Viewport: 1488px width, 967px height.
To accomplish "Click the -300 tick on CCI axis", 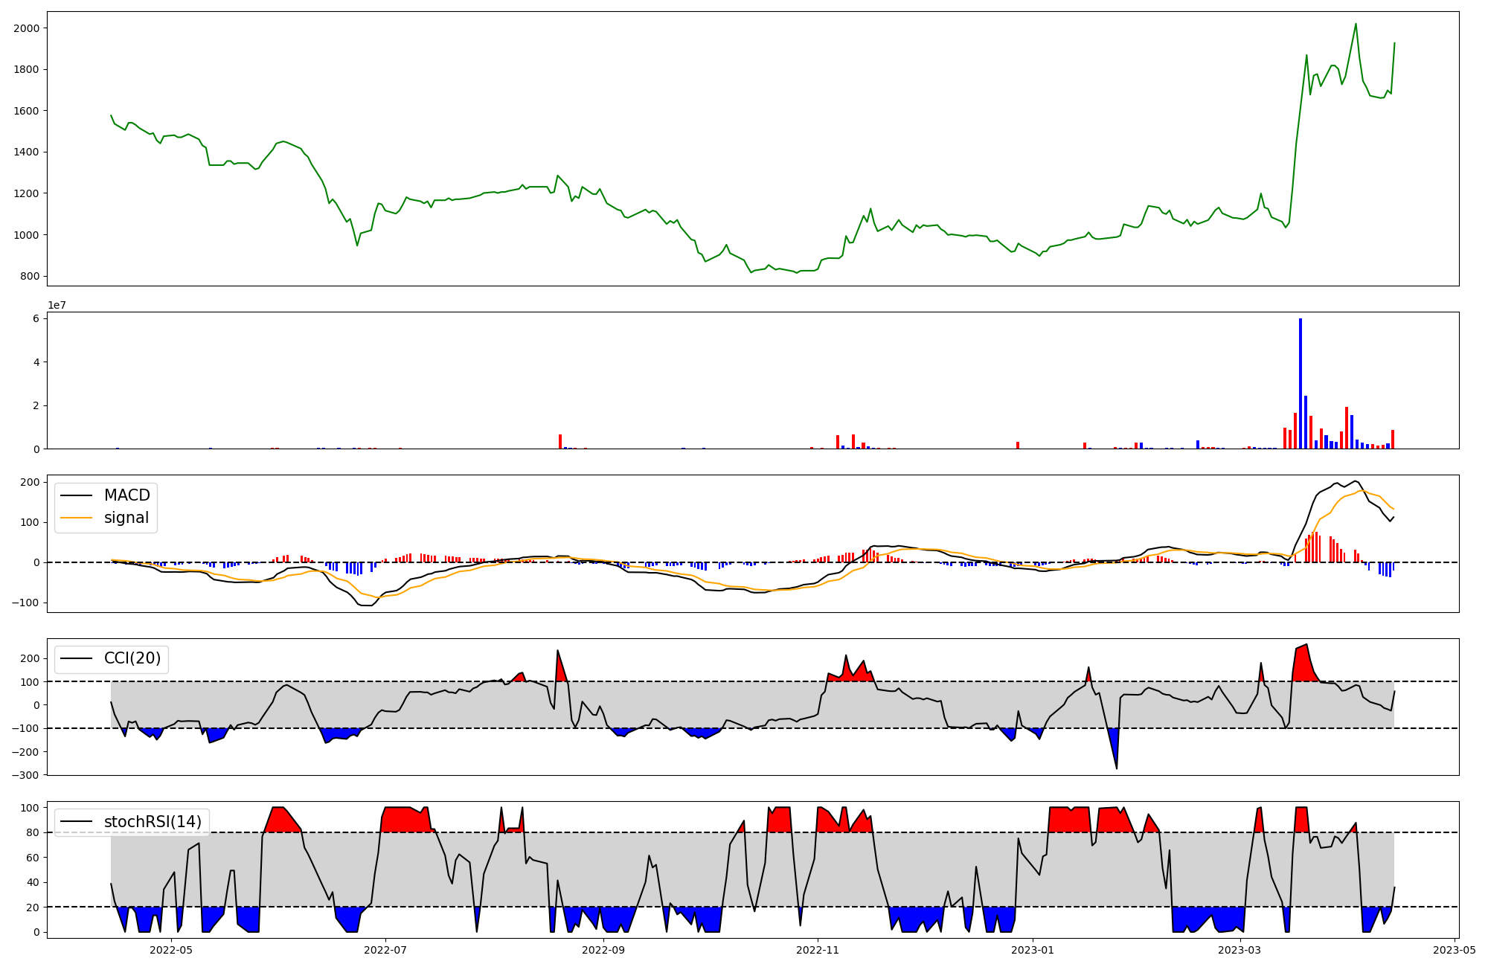I will click(27, 774).
